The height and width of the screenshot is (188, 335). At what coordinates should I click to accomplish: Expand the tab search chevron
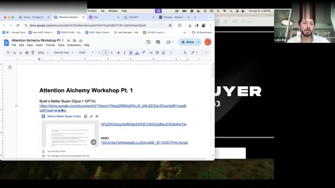point(211,17)
